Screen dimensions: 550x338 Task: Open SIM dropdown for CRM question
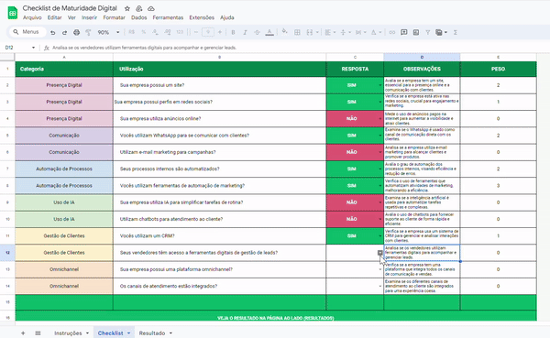[x=379, y=236]
